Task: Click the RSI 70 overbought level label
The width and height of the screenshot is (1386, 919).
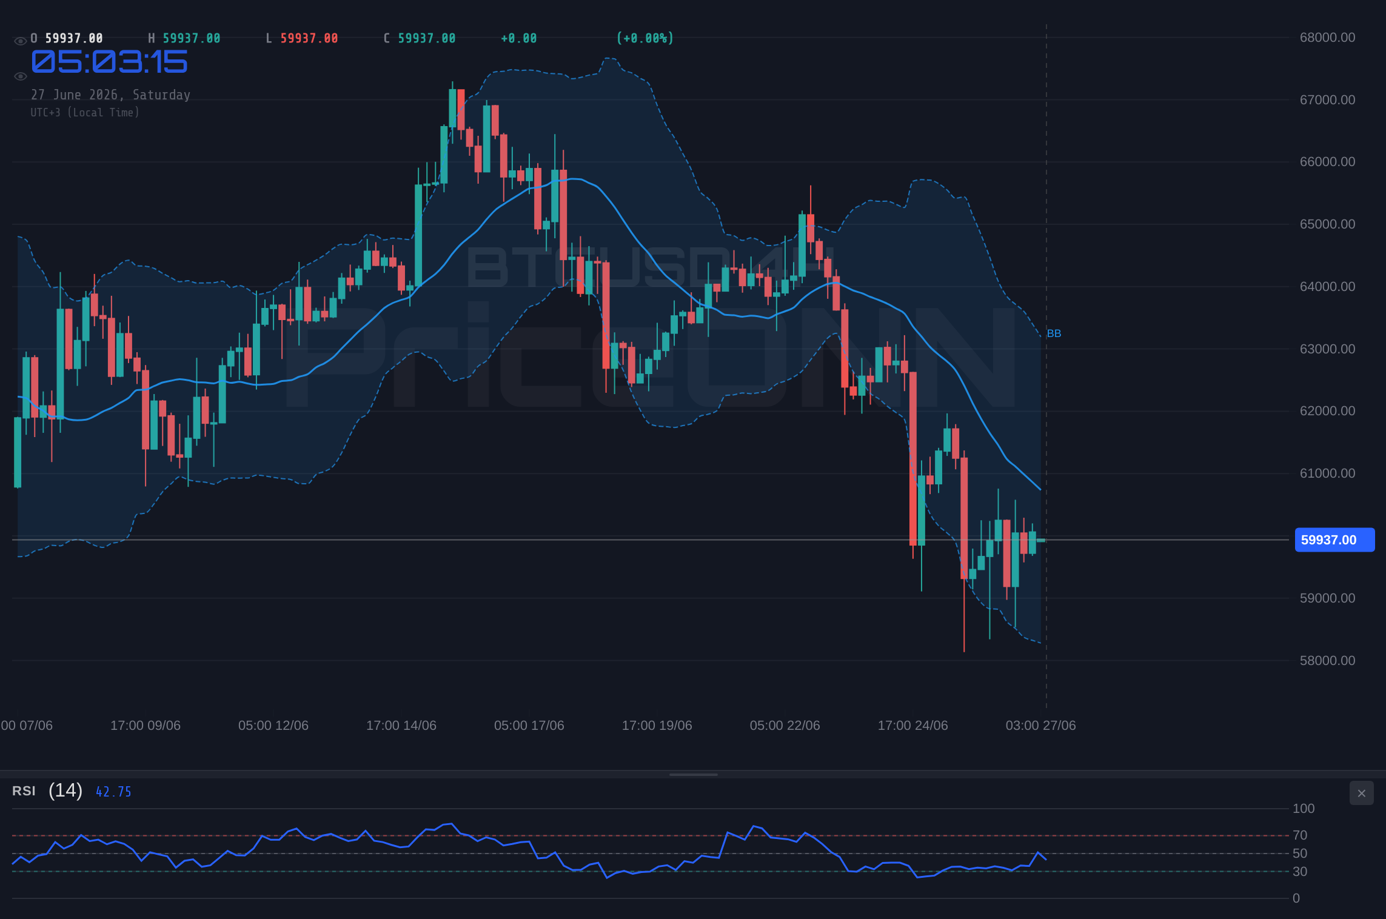Action: 1300,835
